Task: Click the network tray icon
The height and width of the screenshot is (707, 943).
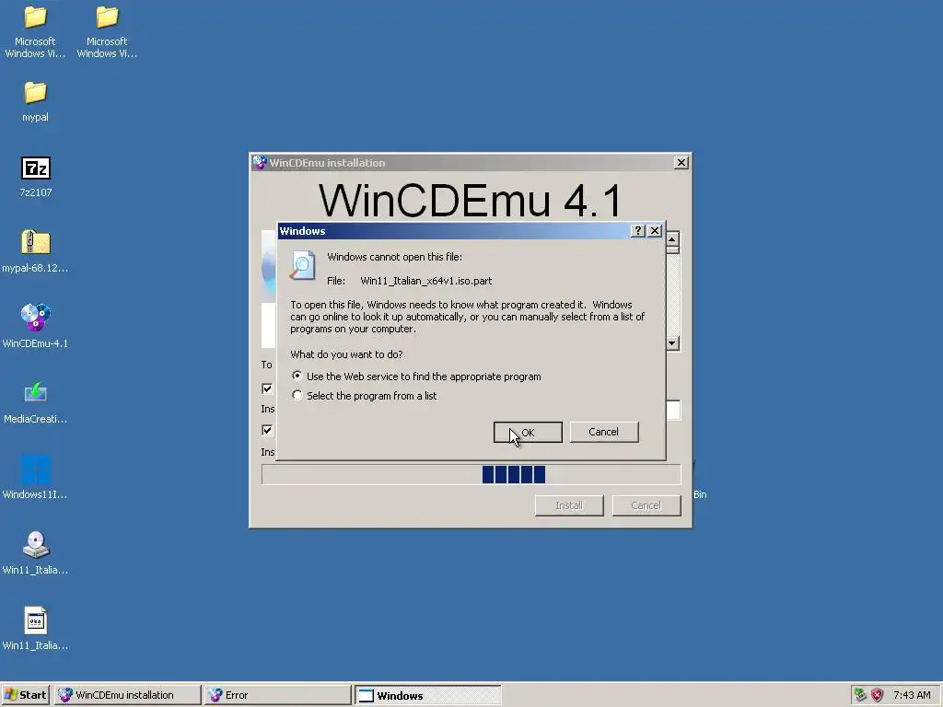Action: coord(861,695)
